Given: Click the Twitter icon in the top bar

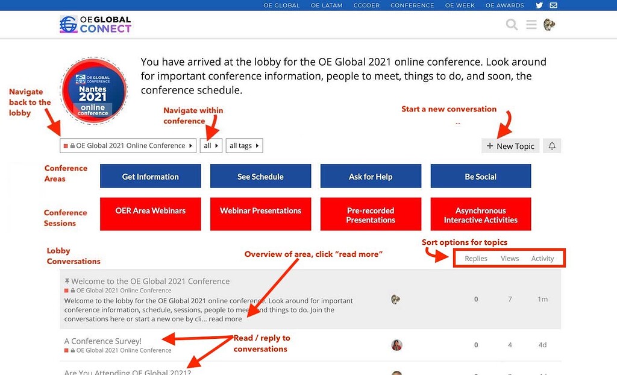Looking at the screenshot, I should click(539, 5).
